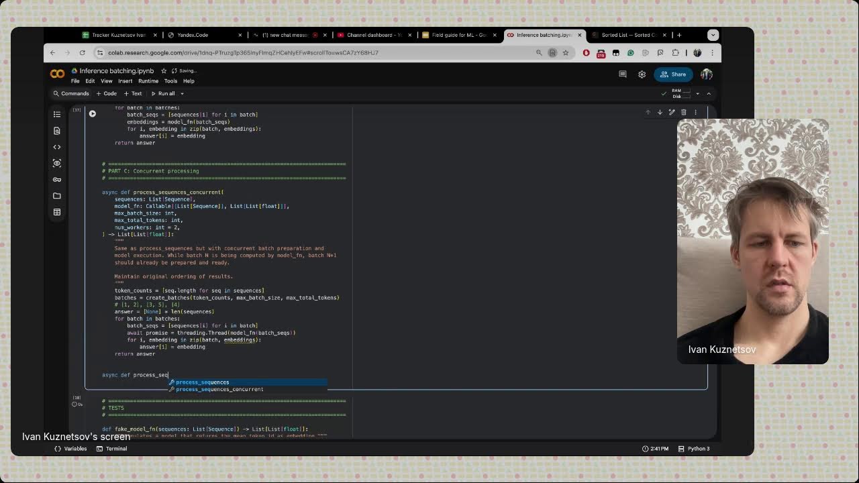This screenshot has width=859, height=483.
Task: Switch to the Channel dashboard tab
Action: pos(373,35)
